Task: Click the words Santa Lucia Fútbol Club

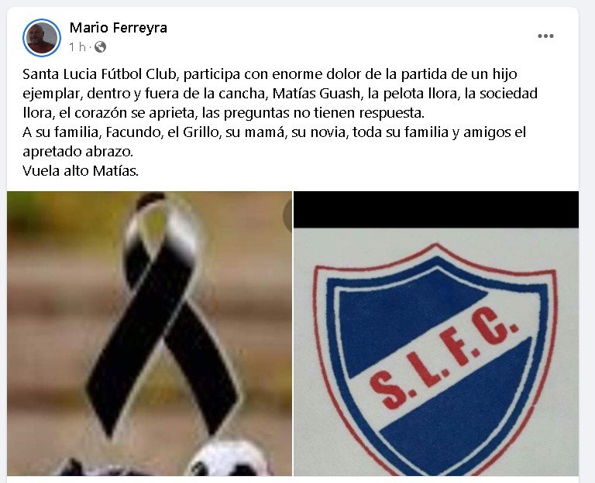Action: (x=100, y=74)
